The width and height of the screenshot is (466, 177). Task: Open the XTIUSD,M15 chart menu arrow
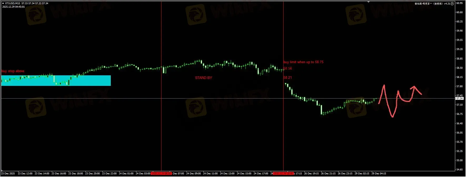pyautogui.click(x=3, y=3)
